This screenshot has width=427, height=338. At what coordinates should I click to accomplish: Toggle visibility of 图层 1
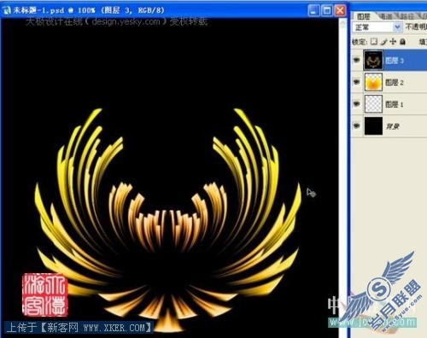(356, 104)
